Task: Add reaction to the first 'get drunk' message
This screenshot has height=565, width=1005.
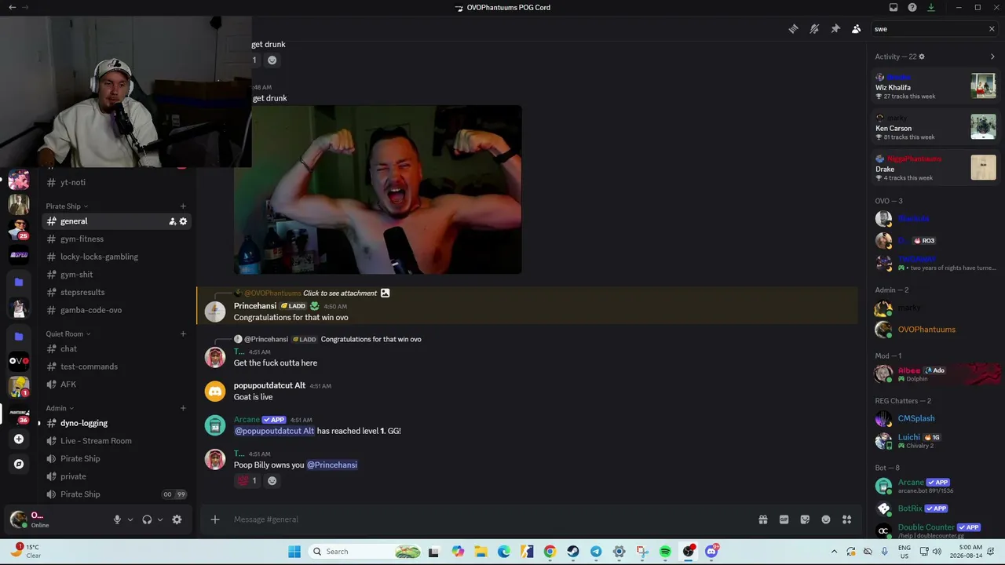Action: [x=272, y=60]
